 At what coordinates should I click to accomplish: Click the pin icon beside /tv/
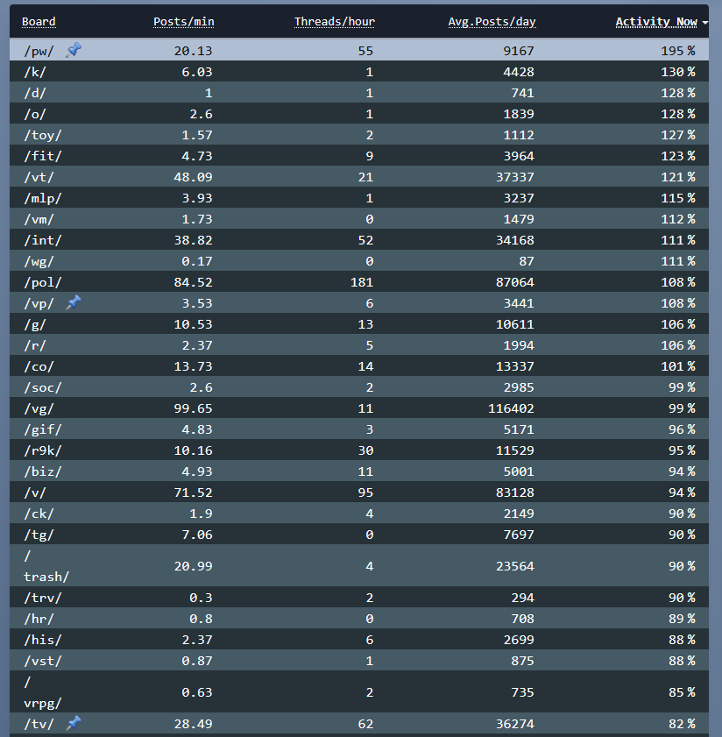[74, 723]
